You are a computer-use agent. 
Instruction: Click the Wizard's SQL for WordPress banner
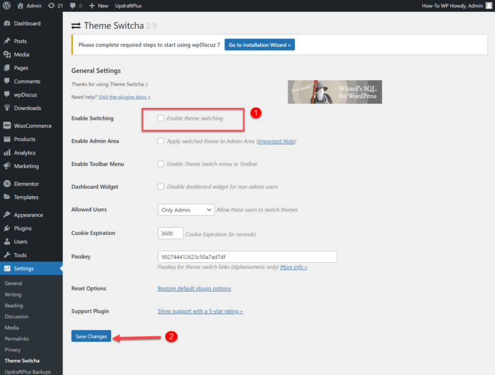335,92
